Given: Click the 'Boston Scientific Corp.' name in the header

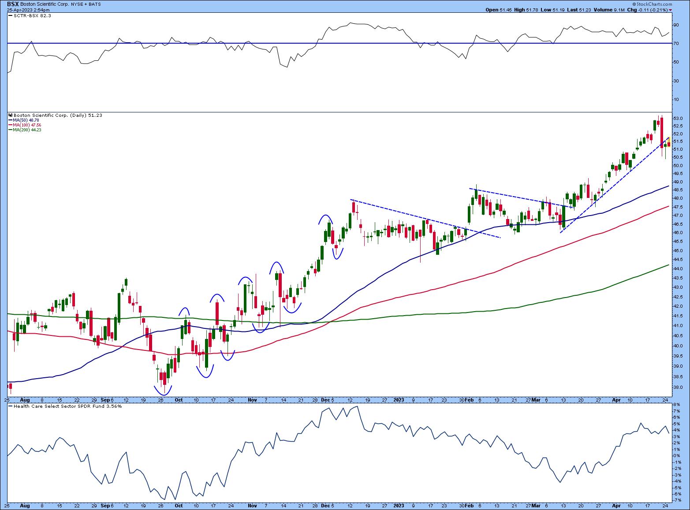Looking at the screenshot, I should [x=45, y=3].
